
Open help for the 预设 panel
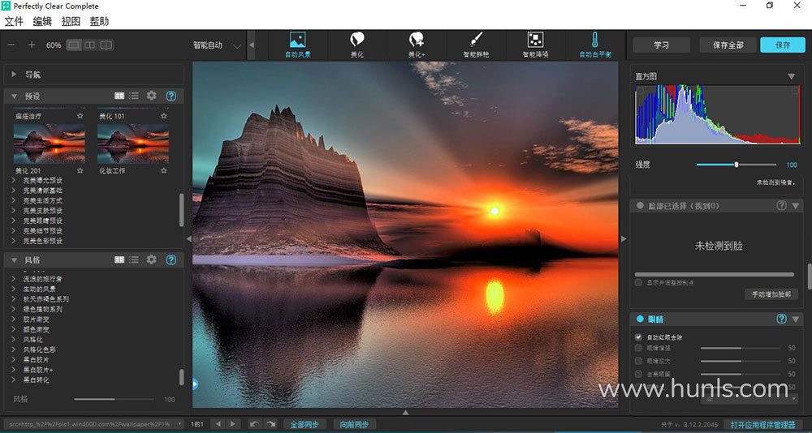pyautogui.click(x=171, y=96)
